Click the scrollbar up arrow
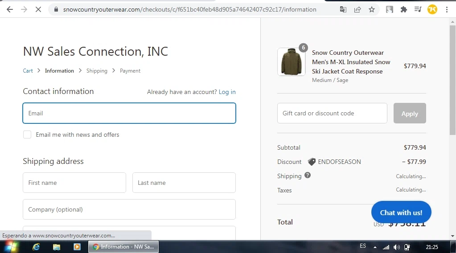The height and width of the screenshot is (253, 456). click(452, 22)
